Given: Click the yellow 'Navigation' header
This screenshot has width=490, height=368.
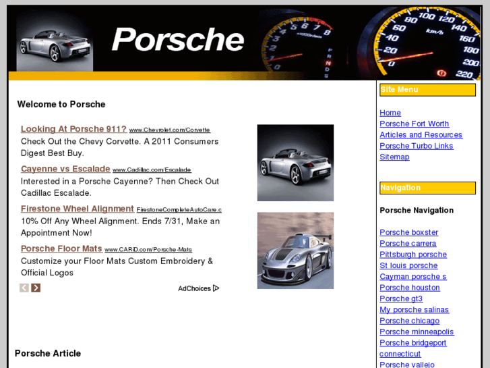Looking at the screenshot, I should (x=427, y=188).
